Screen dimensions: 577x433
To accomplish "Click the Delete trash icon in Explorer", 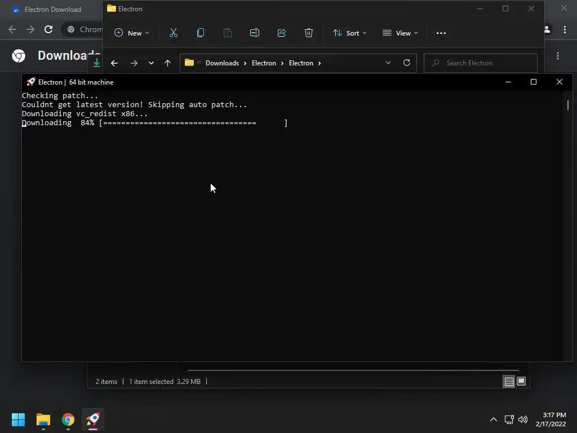I will (309, 33).
